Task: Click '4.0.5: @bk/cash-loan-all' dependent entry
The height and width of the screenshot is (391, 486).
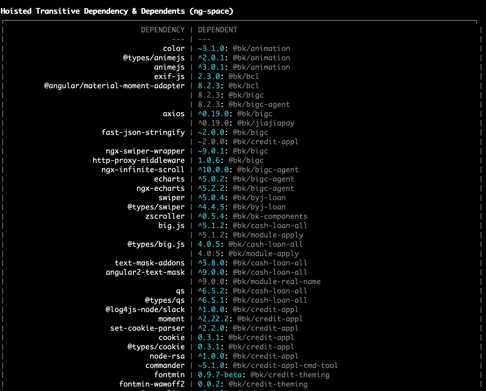Action: 250,244
